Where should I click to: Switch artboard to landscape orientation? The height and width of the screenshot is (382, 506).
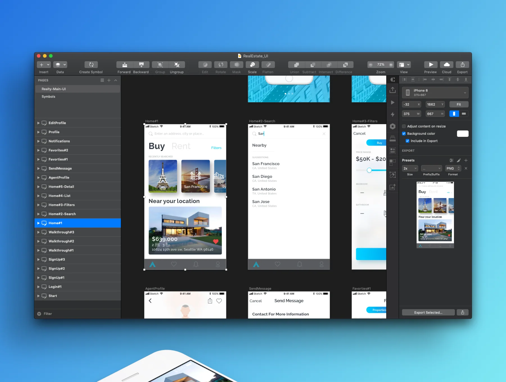click(x=464, y=114)
